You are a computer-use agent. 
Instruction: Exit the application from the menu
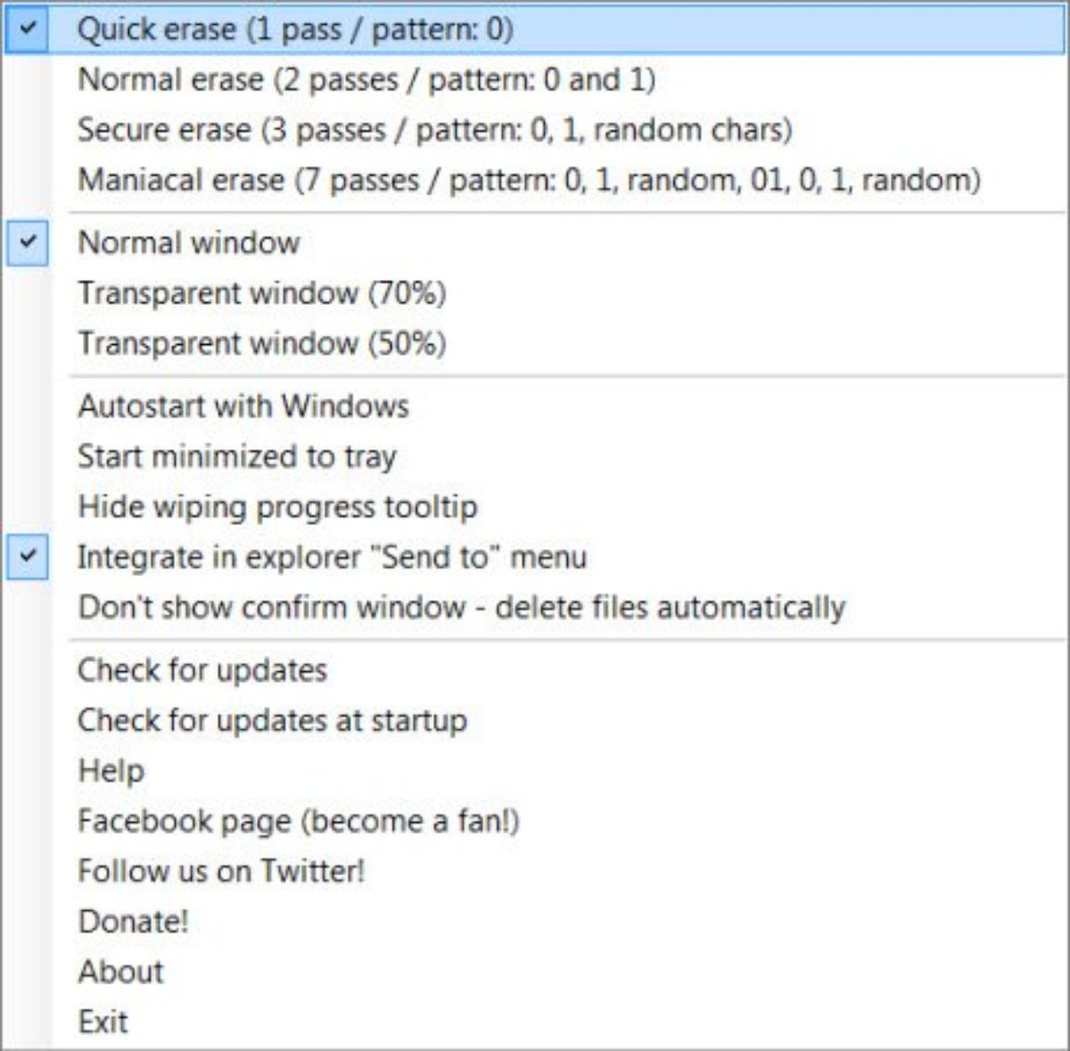click(103, 1022)
